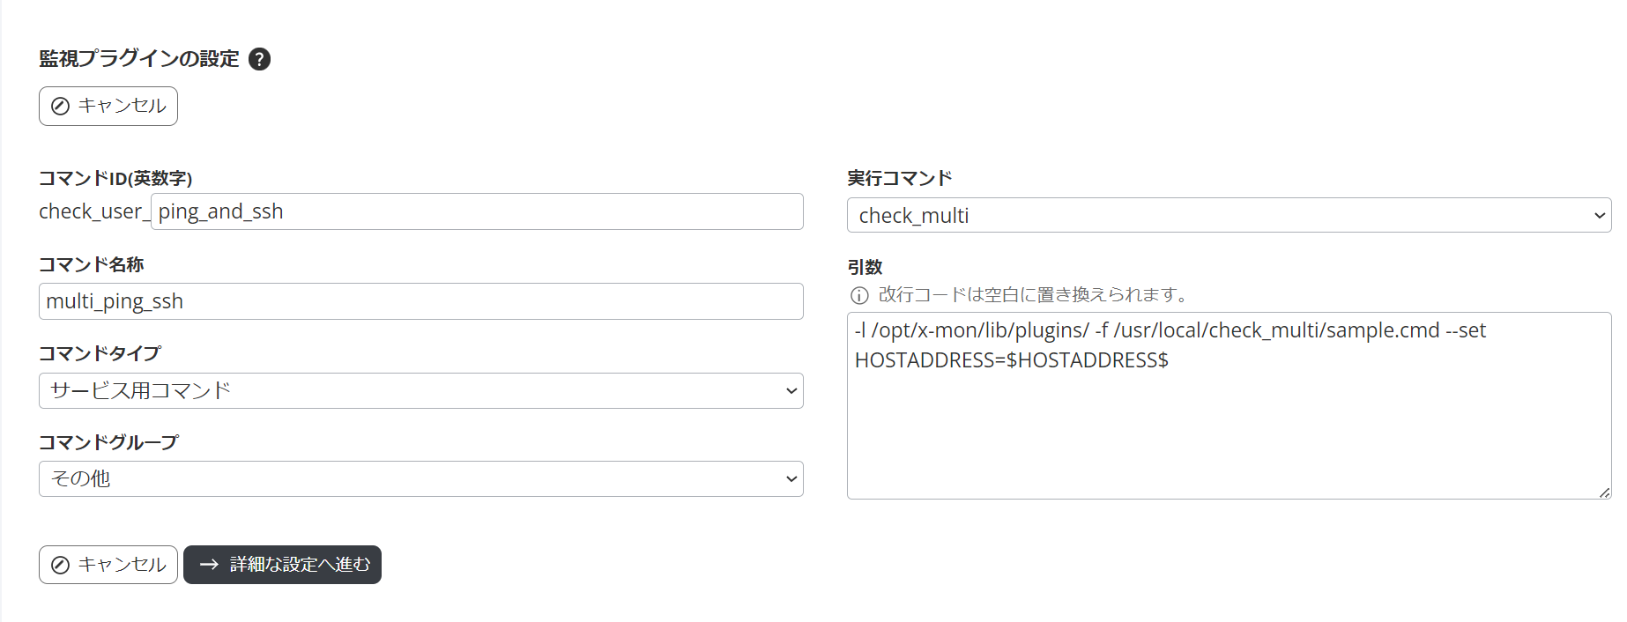This screenshot has width=1627, height=622.
Task: Open the コマンドタイプ dropdown
Action: pos(420,390)
